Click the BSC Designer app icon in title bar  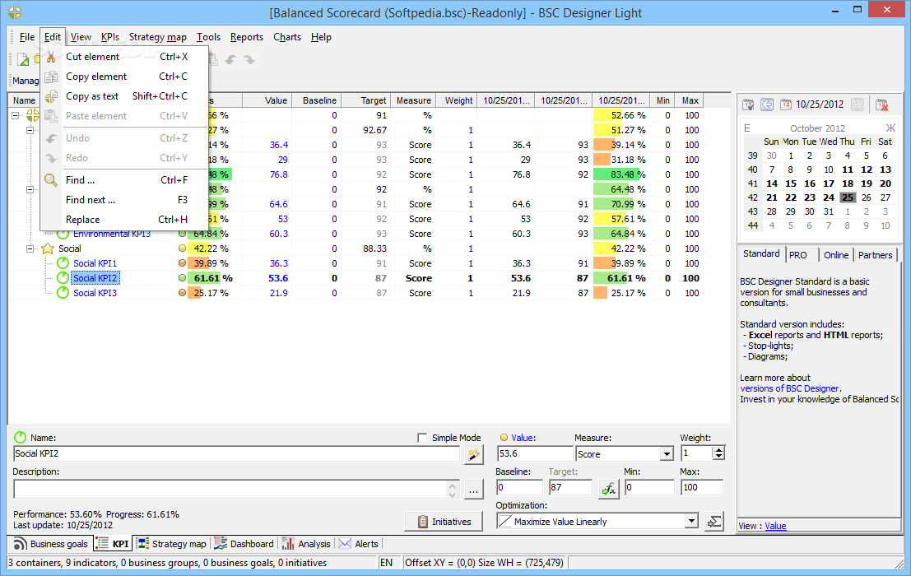point(15,12)
